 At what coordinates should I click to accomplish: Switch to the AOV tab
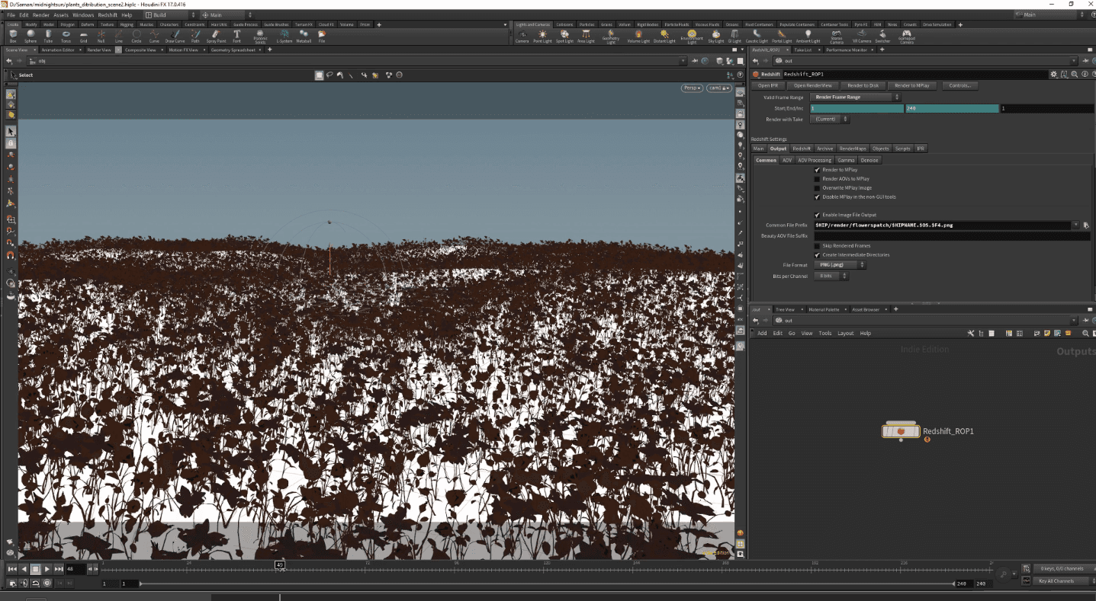pos(787,161)
